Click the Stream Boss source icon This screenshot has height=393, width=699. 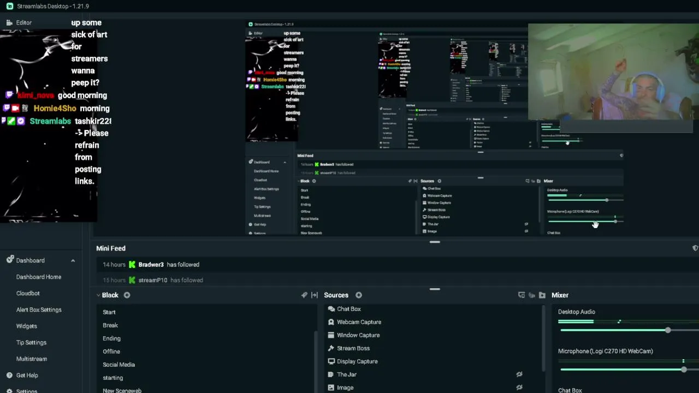coord(331,348)
